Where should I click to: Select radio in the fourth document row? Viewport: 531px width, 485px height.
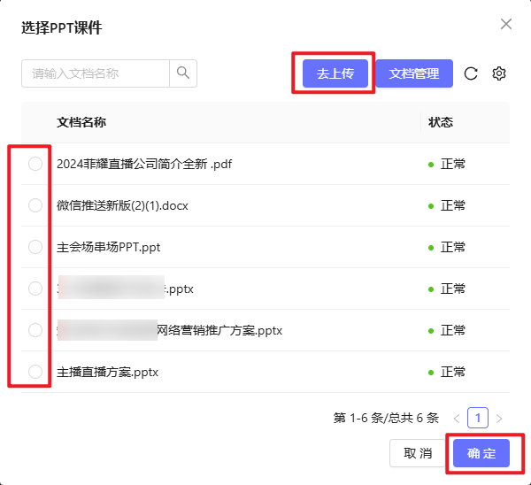35,289
